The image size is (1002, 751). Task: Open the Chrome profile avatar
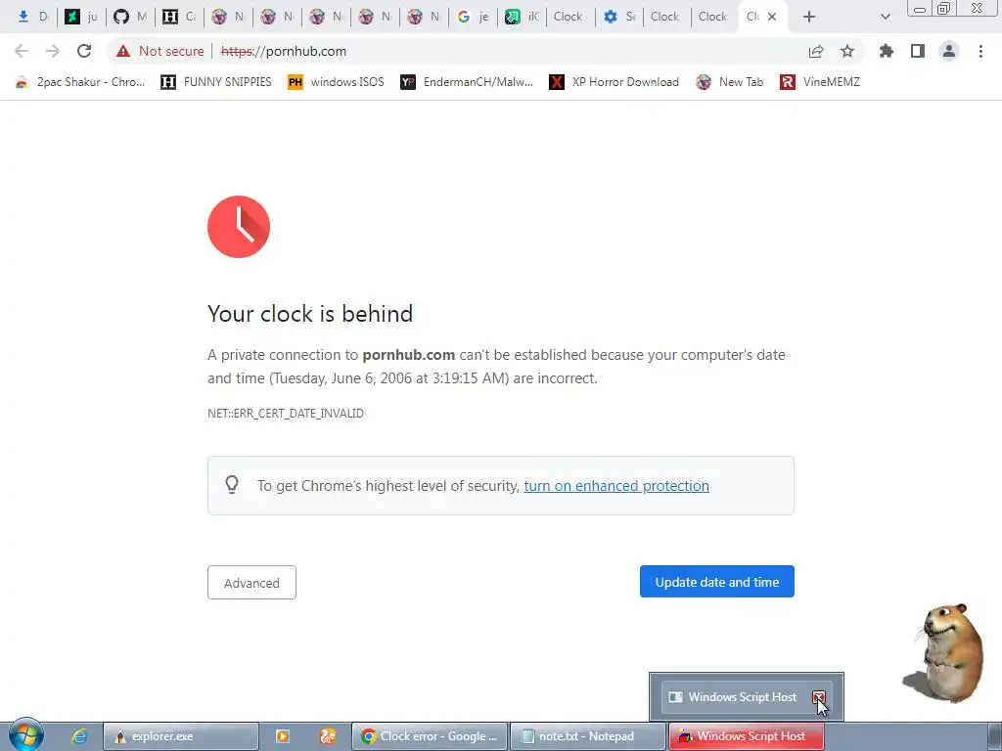coord(949,51)
